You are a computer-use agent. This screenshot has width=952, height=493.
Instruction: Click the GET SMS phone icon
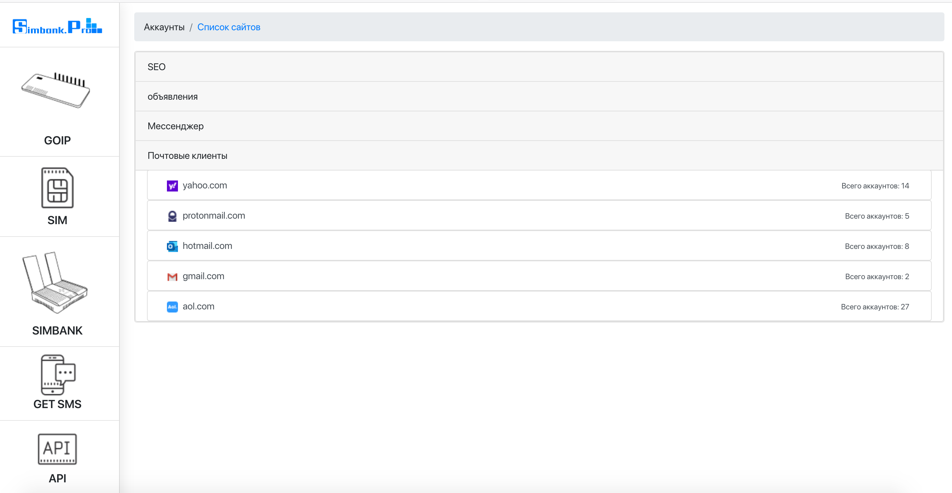tap(58, 375)
